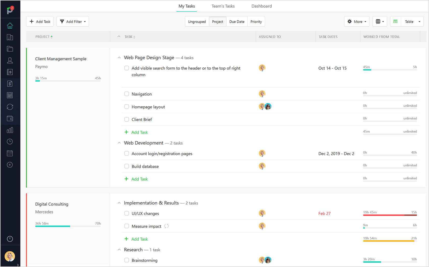Group tasks by Due Date
429x267 pixels.
pyautogui.click(x=237, y=21)
